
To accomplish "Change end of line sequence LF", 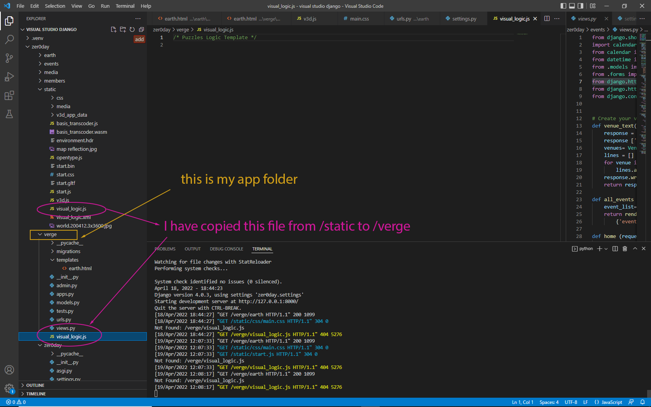I will tap(586, 402).
